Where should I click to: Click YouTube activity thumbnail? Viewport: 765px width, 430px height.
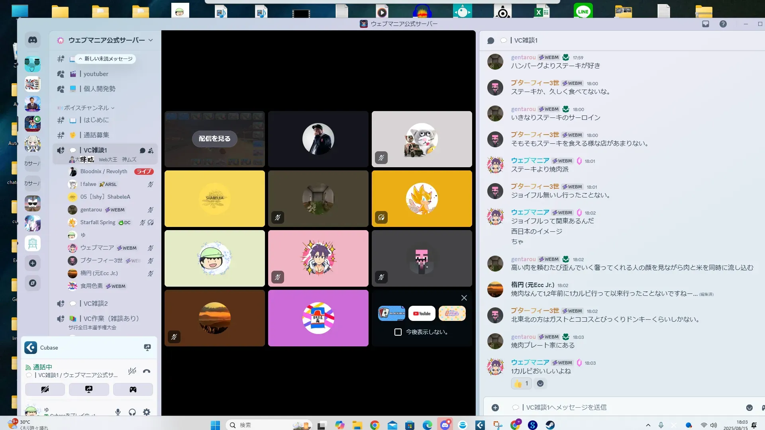422,314
